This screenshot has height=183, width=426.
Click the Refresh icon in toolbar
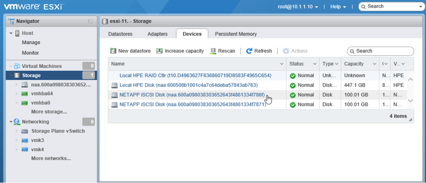click(249, 51)
